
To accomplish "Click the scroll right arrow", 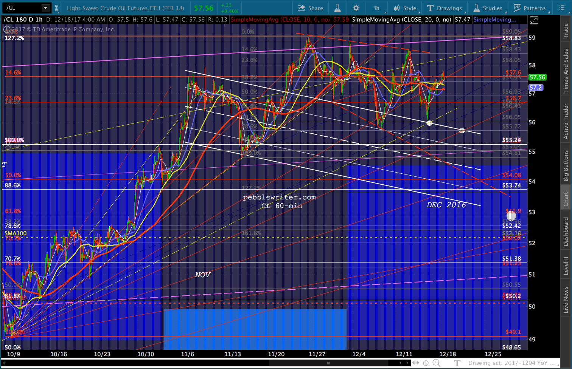I will (x=407, y=363).
